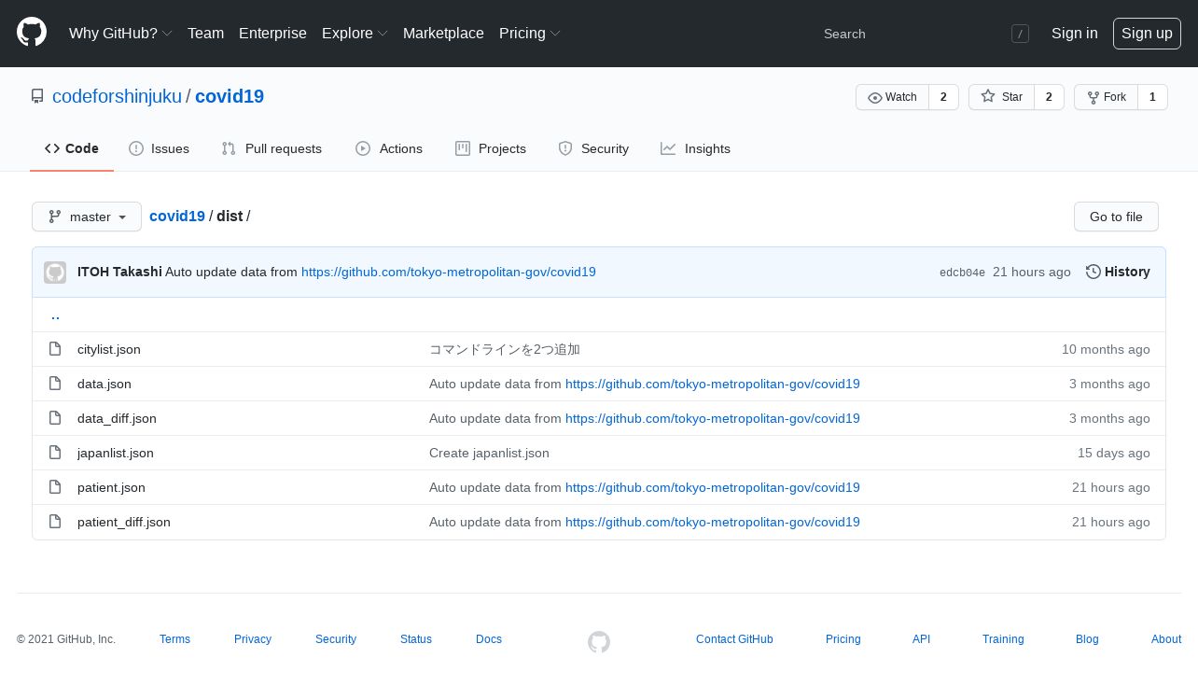Star the covid19 repository

pos(1001,97)
